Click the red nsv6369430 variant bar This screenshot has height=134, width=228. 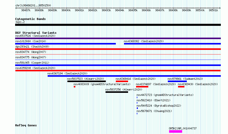(x=181, y=87)
